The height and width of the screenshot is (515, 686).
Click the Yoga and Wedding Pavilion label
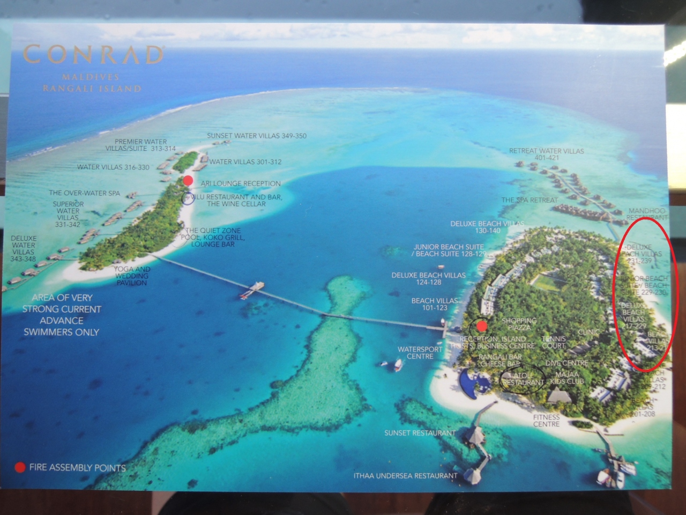131,276
